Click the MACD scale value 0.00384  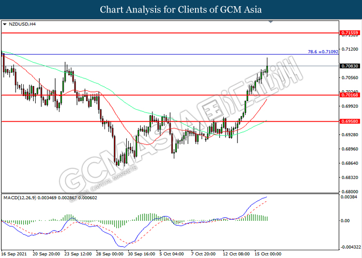[349, 197]
